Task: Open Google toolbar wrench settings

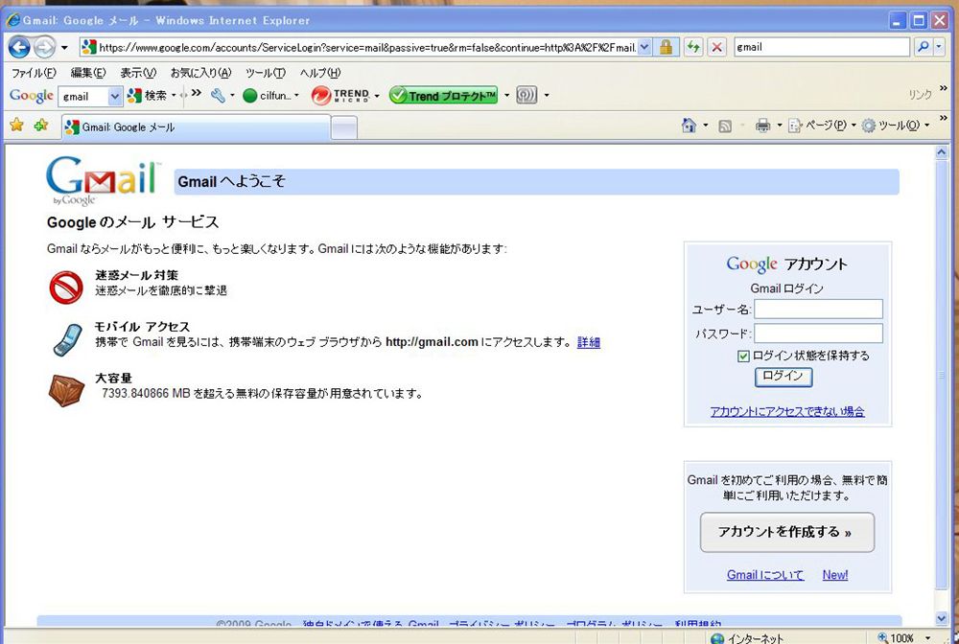Action: (219, 95)
